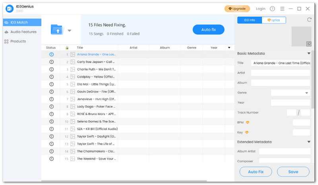Click the Album Artist input field
This screenshot has height=185, width=318.
click(x=285, y=151)
